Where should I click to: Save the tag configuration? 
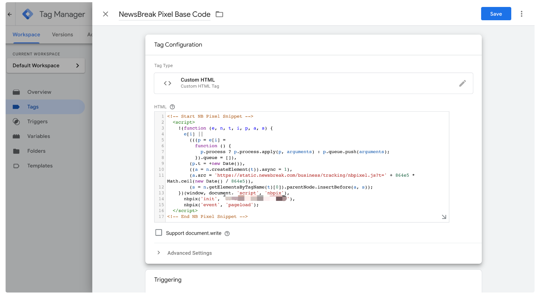[496, 14]
